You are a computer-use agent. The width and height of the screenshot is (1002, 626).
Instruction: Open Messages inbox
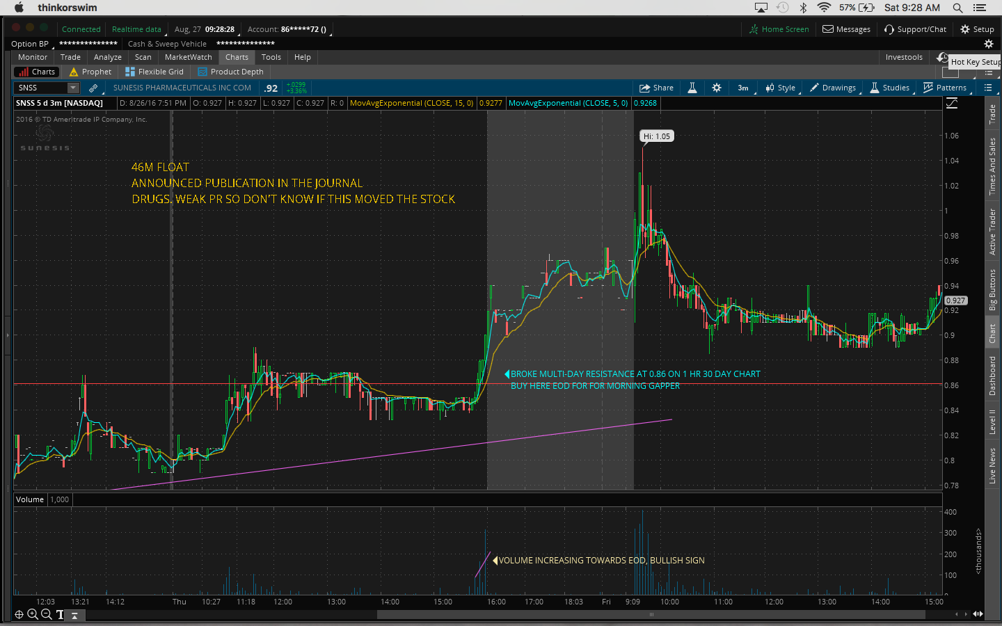coord(847,29)
